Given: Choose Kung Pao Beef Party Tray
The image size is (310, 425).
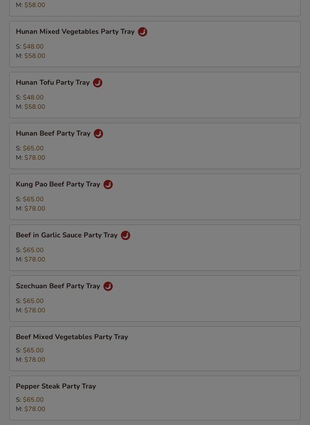Looking at the screenshot, I should (x=58, y=185).
